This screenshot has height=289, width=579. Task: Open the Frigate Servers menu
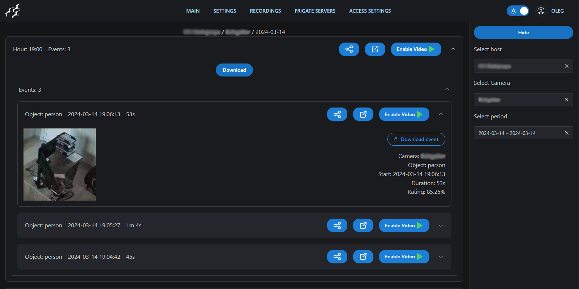click(x=315, y=11)
